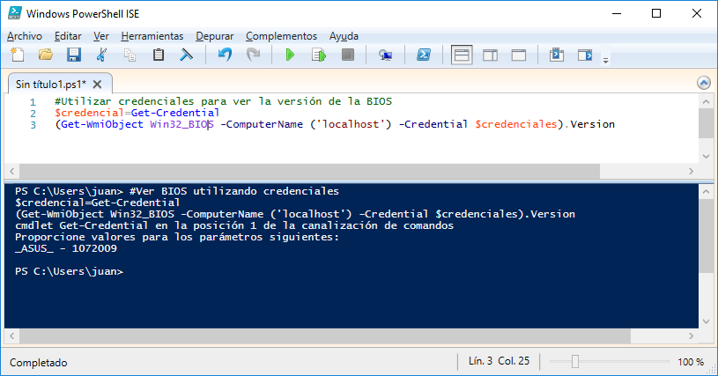
Task: Copy selection with the copy icon
Action: tap(130, 55)
